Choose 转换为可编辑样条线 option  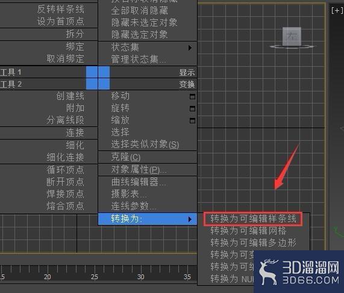[x=253, y=219]
